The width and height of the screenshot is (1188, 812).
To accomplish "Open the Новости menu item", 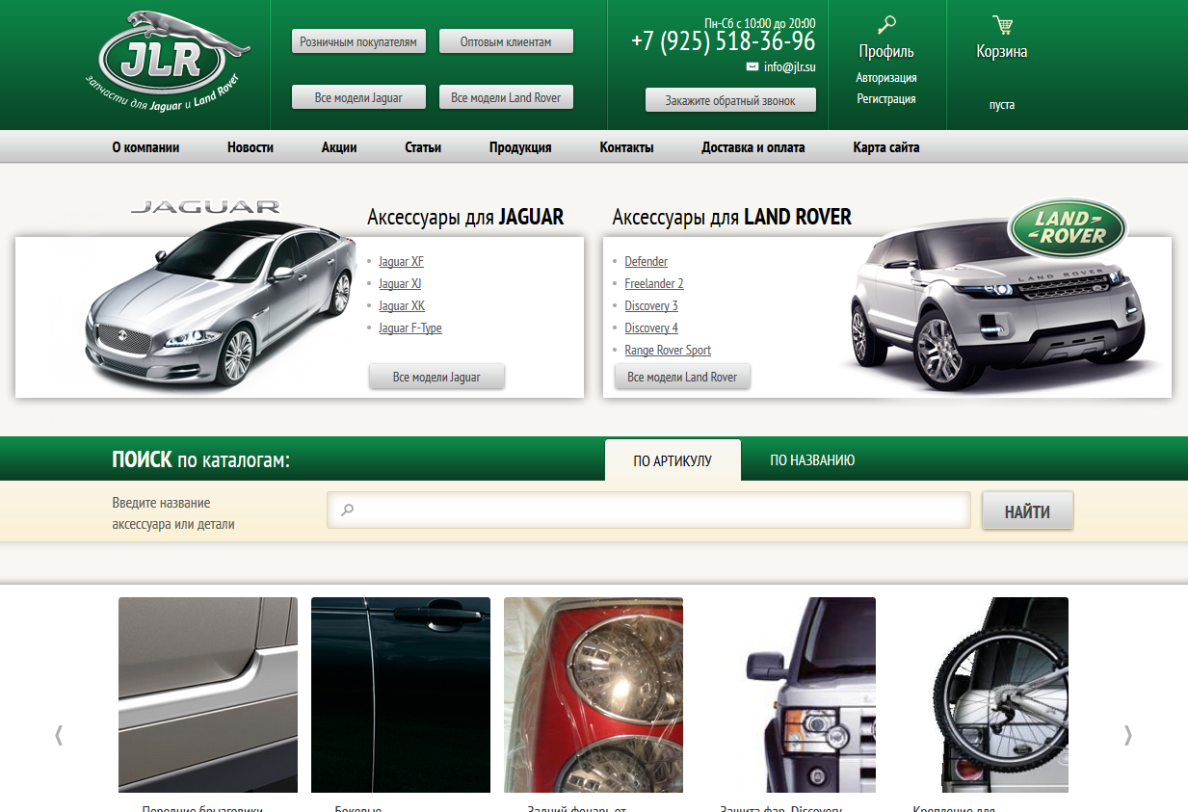I will tap(251, 147).
